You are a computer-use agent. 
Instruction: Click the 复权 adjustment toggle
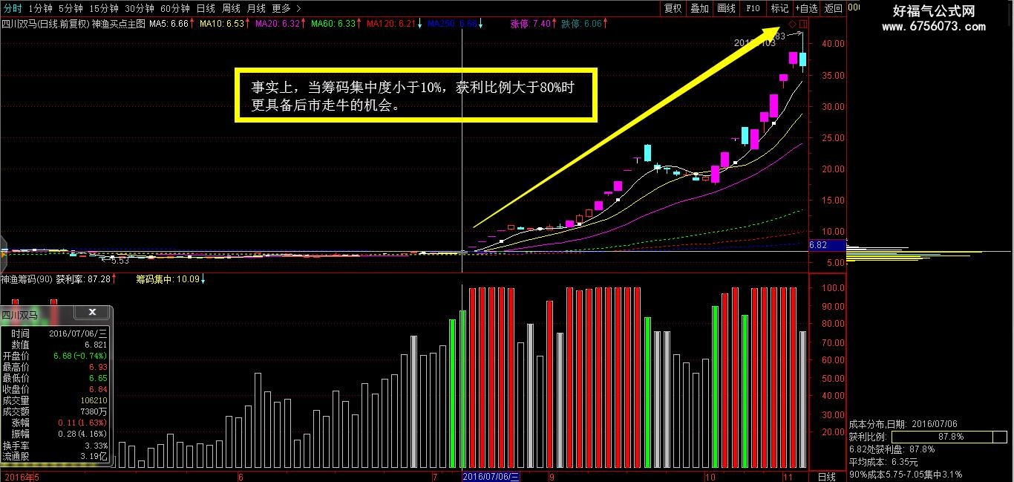(x=673, y=8)
